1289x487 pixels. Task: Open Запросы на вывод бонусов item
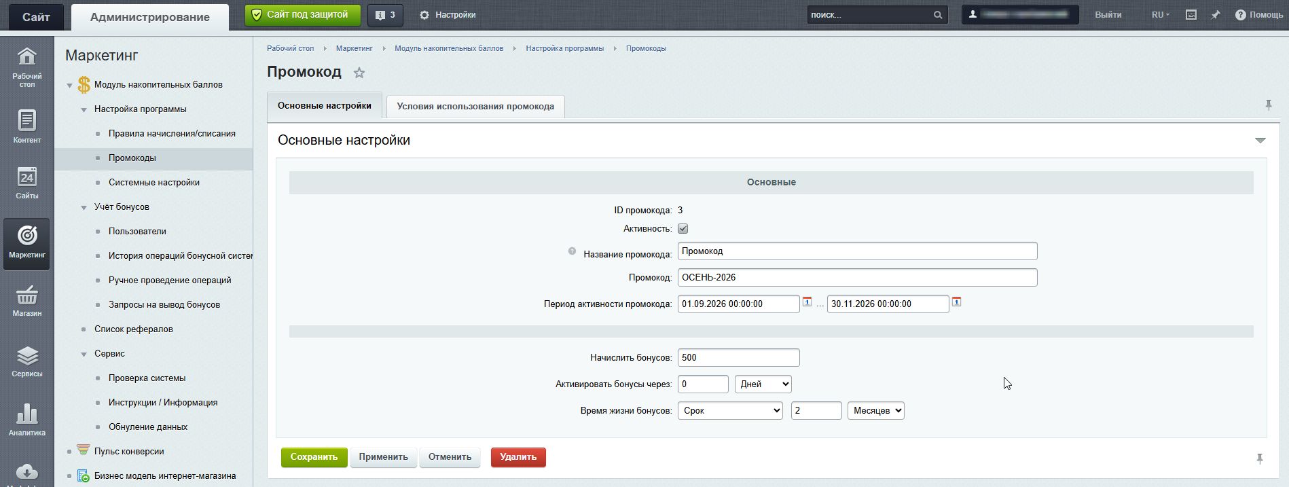[164, 305]
